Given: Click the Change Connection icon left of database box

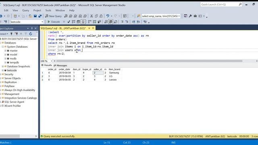Looking at the screenshot, I should (x=5, y=22).
